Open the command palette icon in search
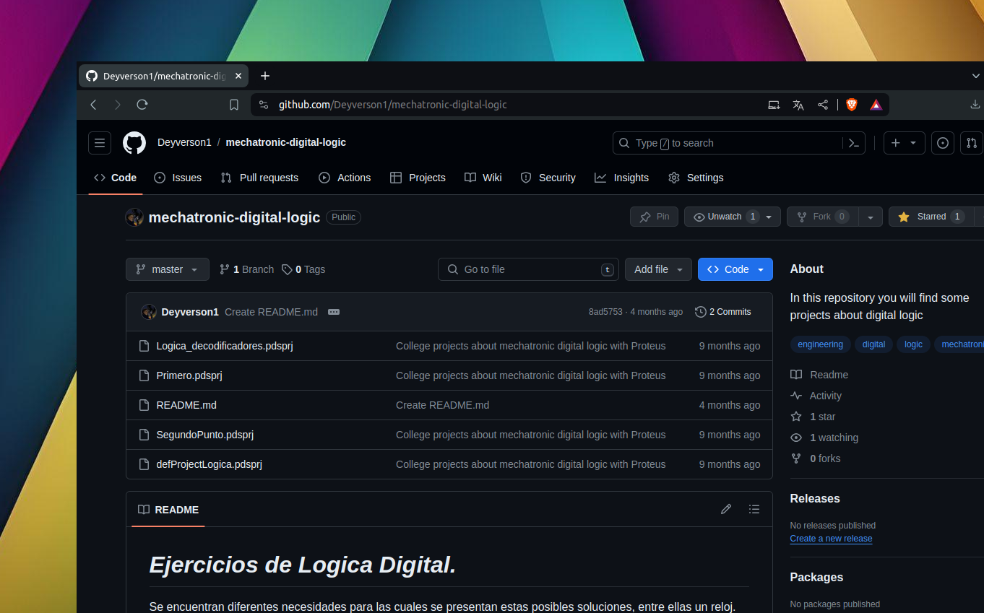Screen dimensions: 984x613 click(853, 143)
